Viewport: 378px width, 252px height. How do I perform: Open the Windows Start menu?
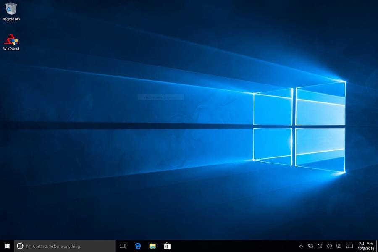tap(7, 246)
